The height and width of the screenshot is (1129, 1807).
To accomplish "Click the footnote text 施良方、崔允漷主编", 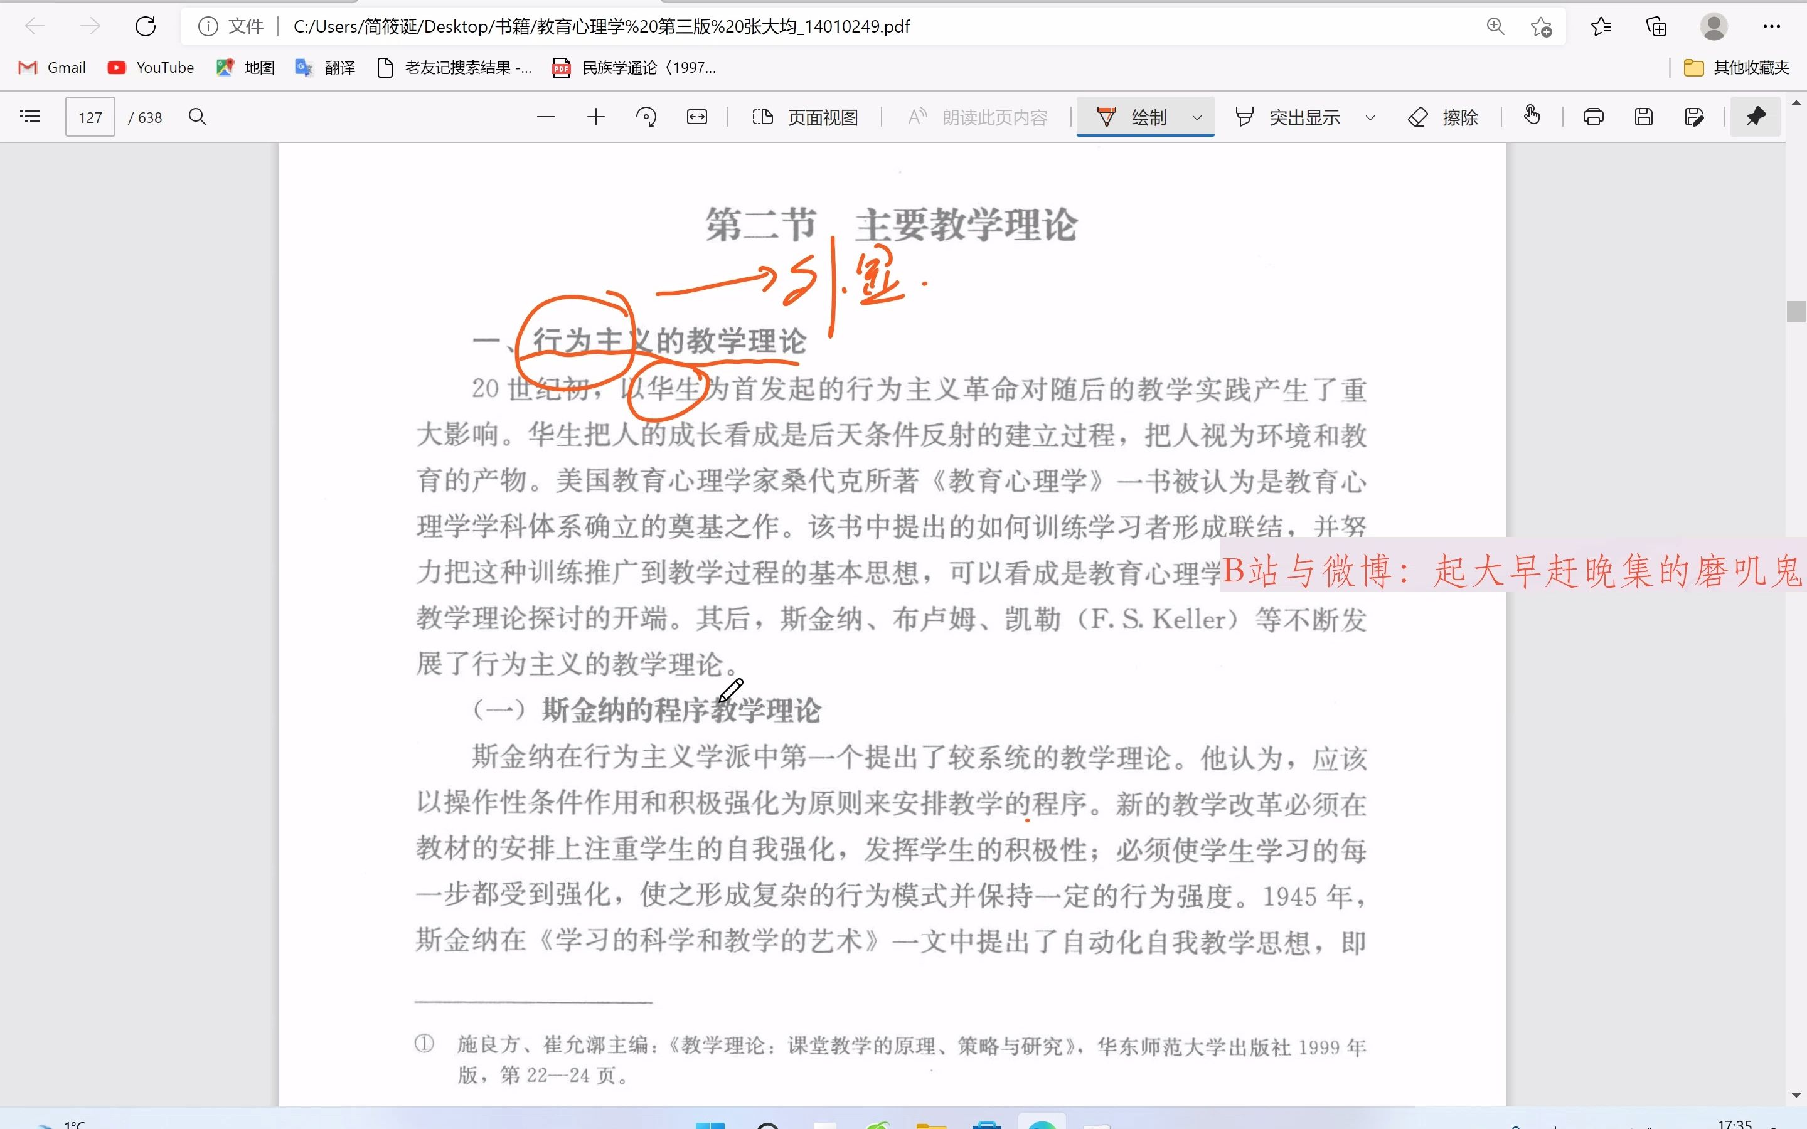I will pyautogui.click(x=553, y=1046).
